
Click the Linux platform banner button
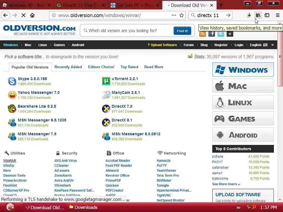[x=243, y=102]
